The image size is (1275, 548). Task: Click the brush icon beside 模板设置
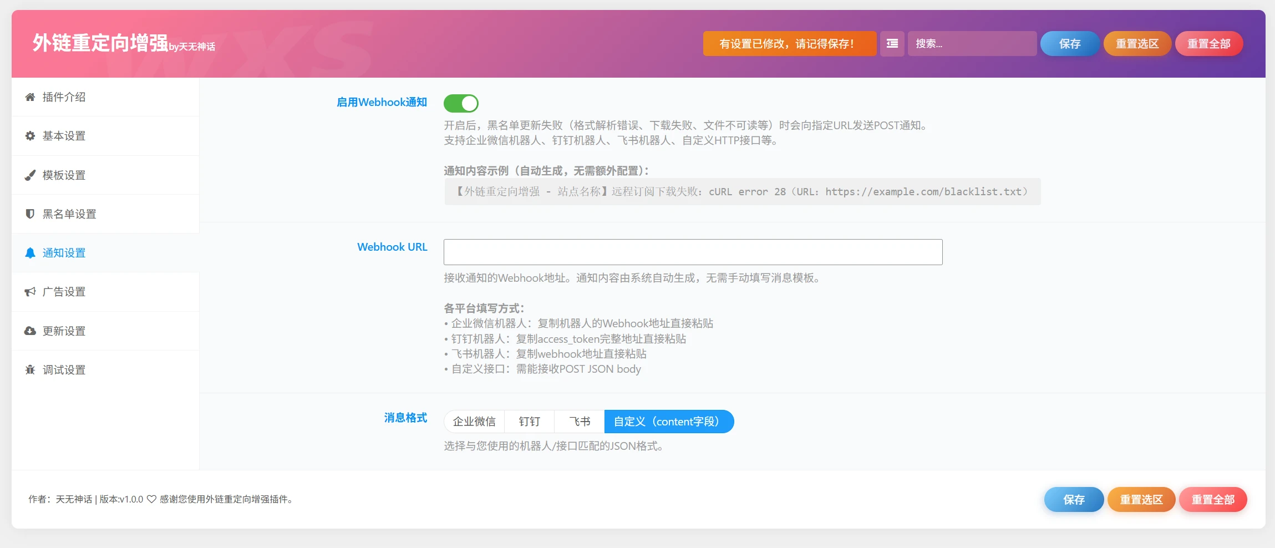tap(30, 175)
